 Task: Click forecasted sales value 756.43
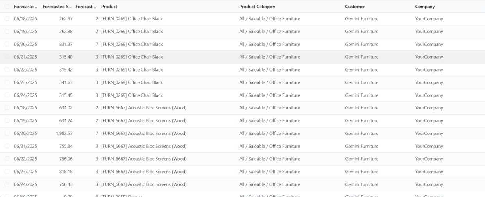click(x=66, y=184)
